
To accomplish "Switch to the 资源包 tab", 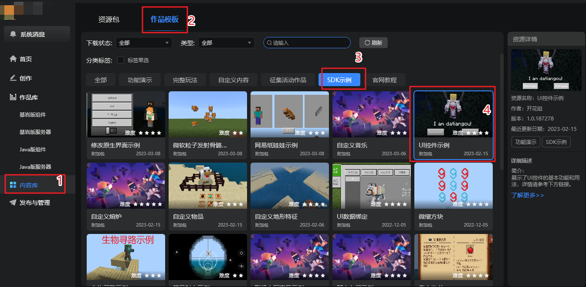I will coord(109,20).
